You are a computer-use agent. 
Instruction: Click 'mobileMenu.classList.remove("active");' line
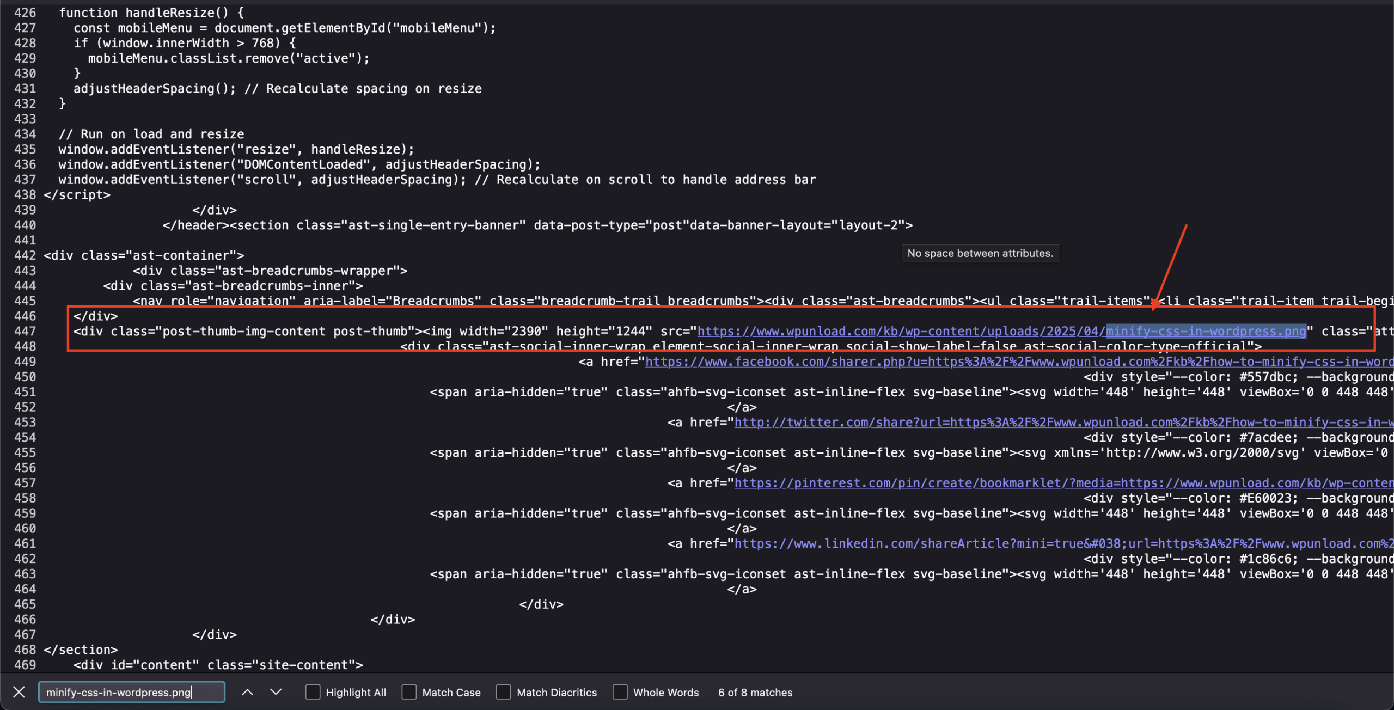pyautogui.click(x=229, y=58)
